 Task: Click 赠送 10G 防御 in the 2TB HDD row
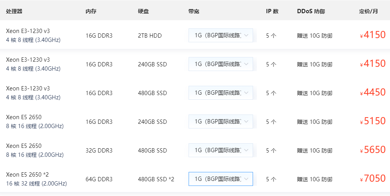315,36
